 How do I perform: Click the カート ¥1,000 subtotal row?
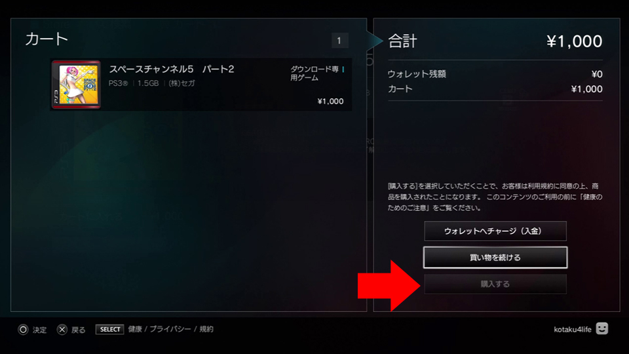coord(495,89)
